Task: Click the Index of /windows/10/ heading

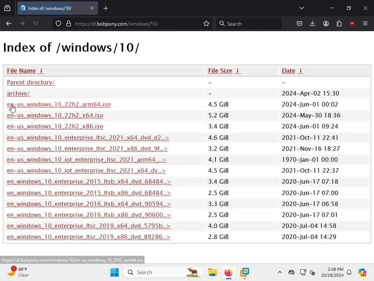Action: point(71,47)
